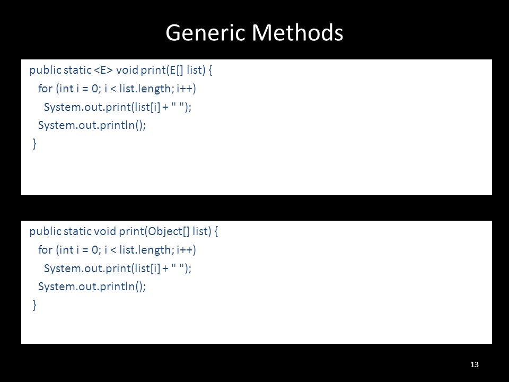Click the Object[] method signature line
This screenshot has width=509, height=382.
point(124,231)
